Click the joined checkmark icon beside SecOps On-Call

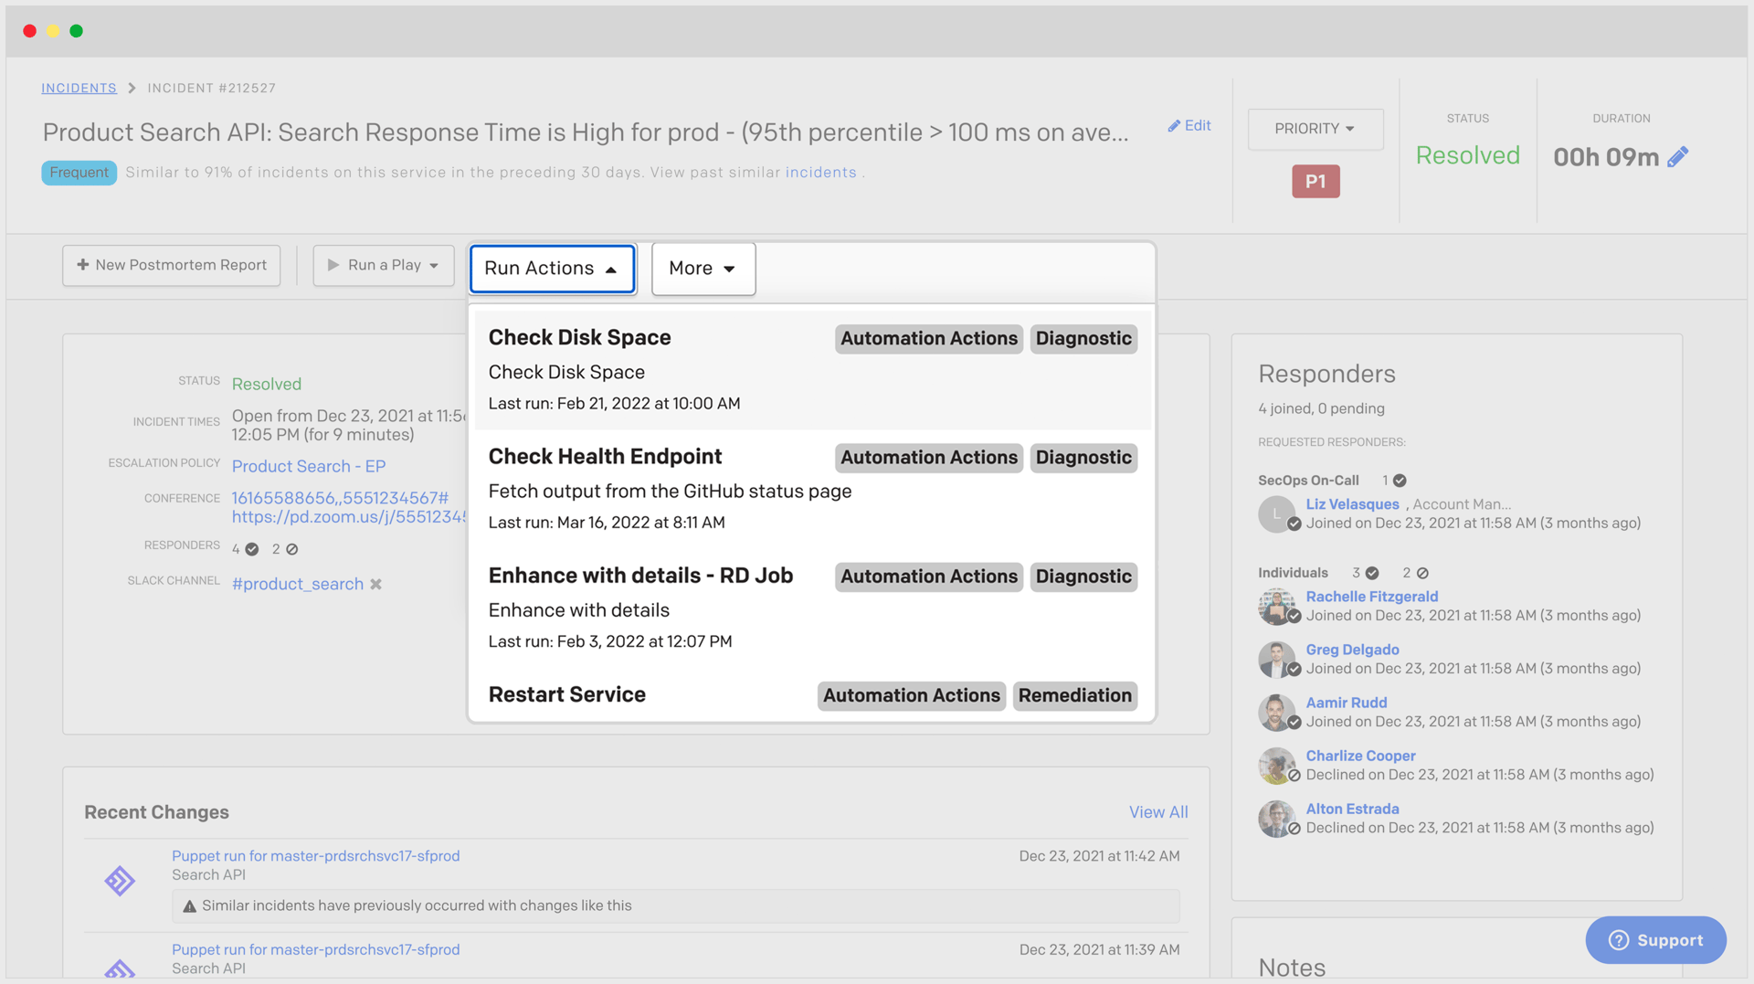[1398, 480]
